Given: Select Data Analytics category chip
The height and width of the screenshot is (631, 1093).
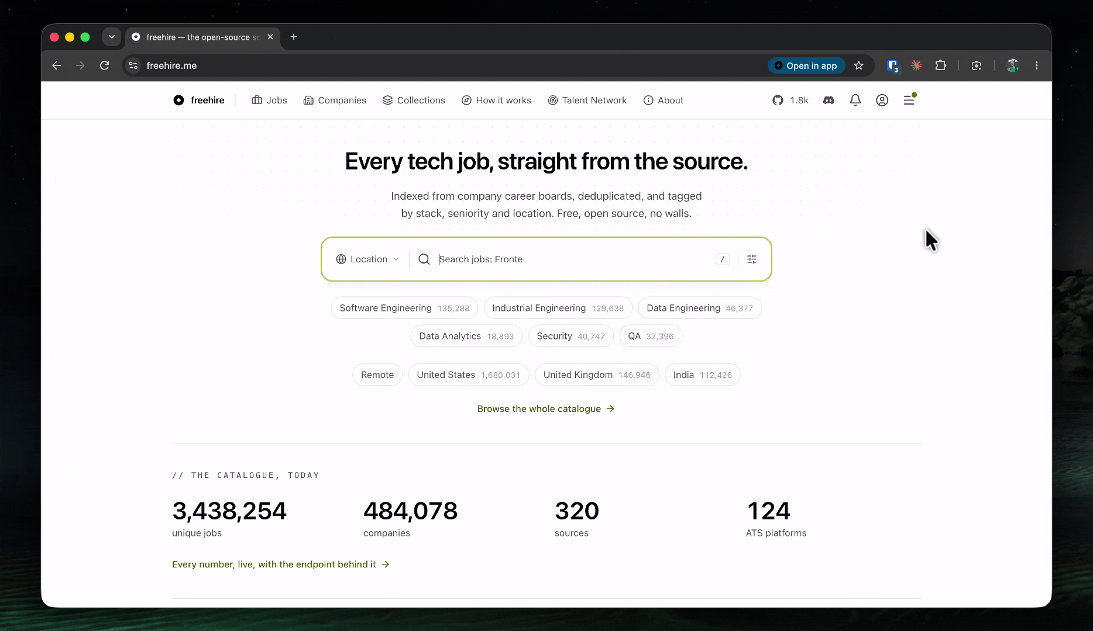Looking at the screenshot, I should 466,336.
